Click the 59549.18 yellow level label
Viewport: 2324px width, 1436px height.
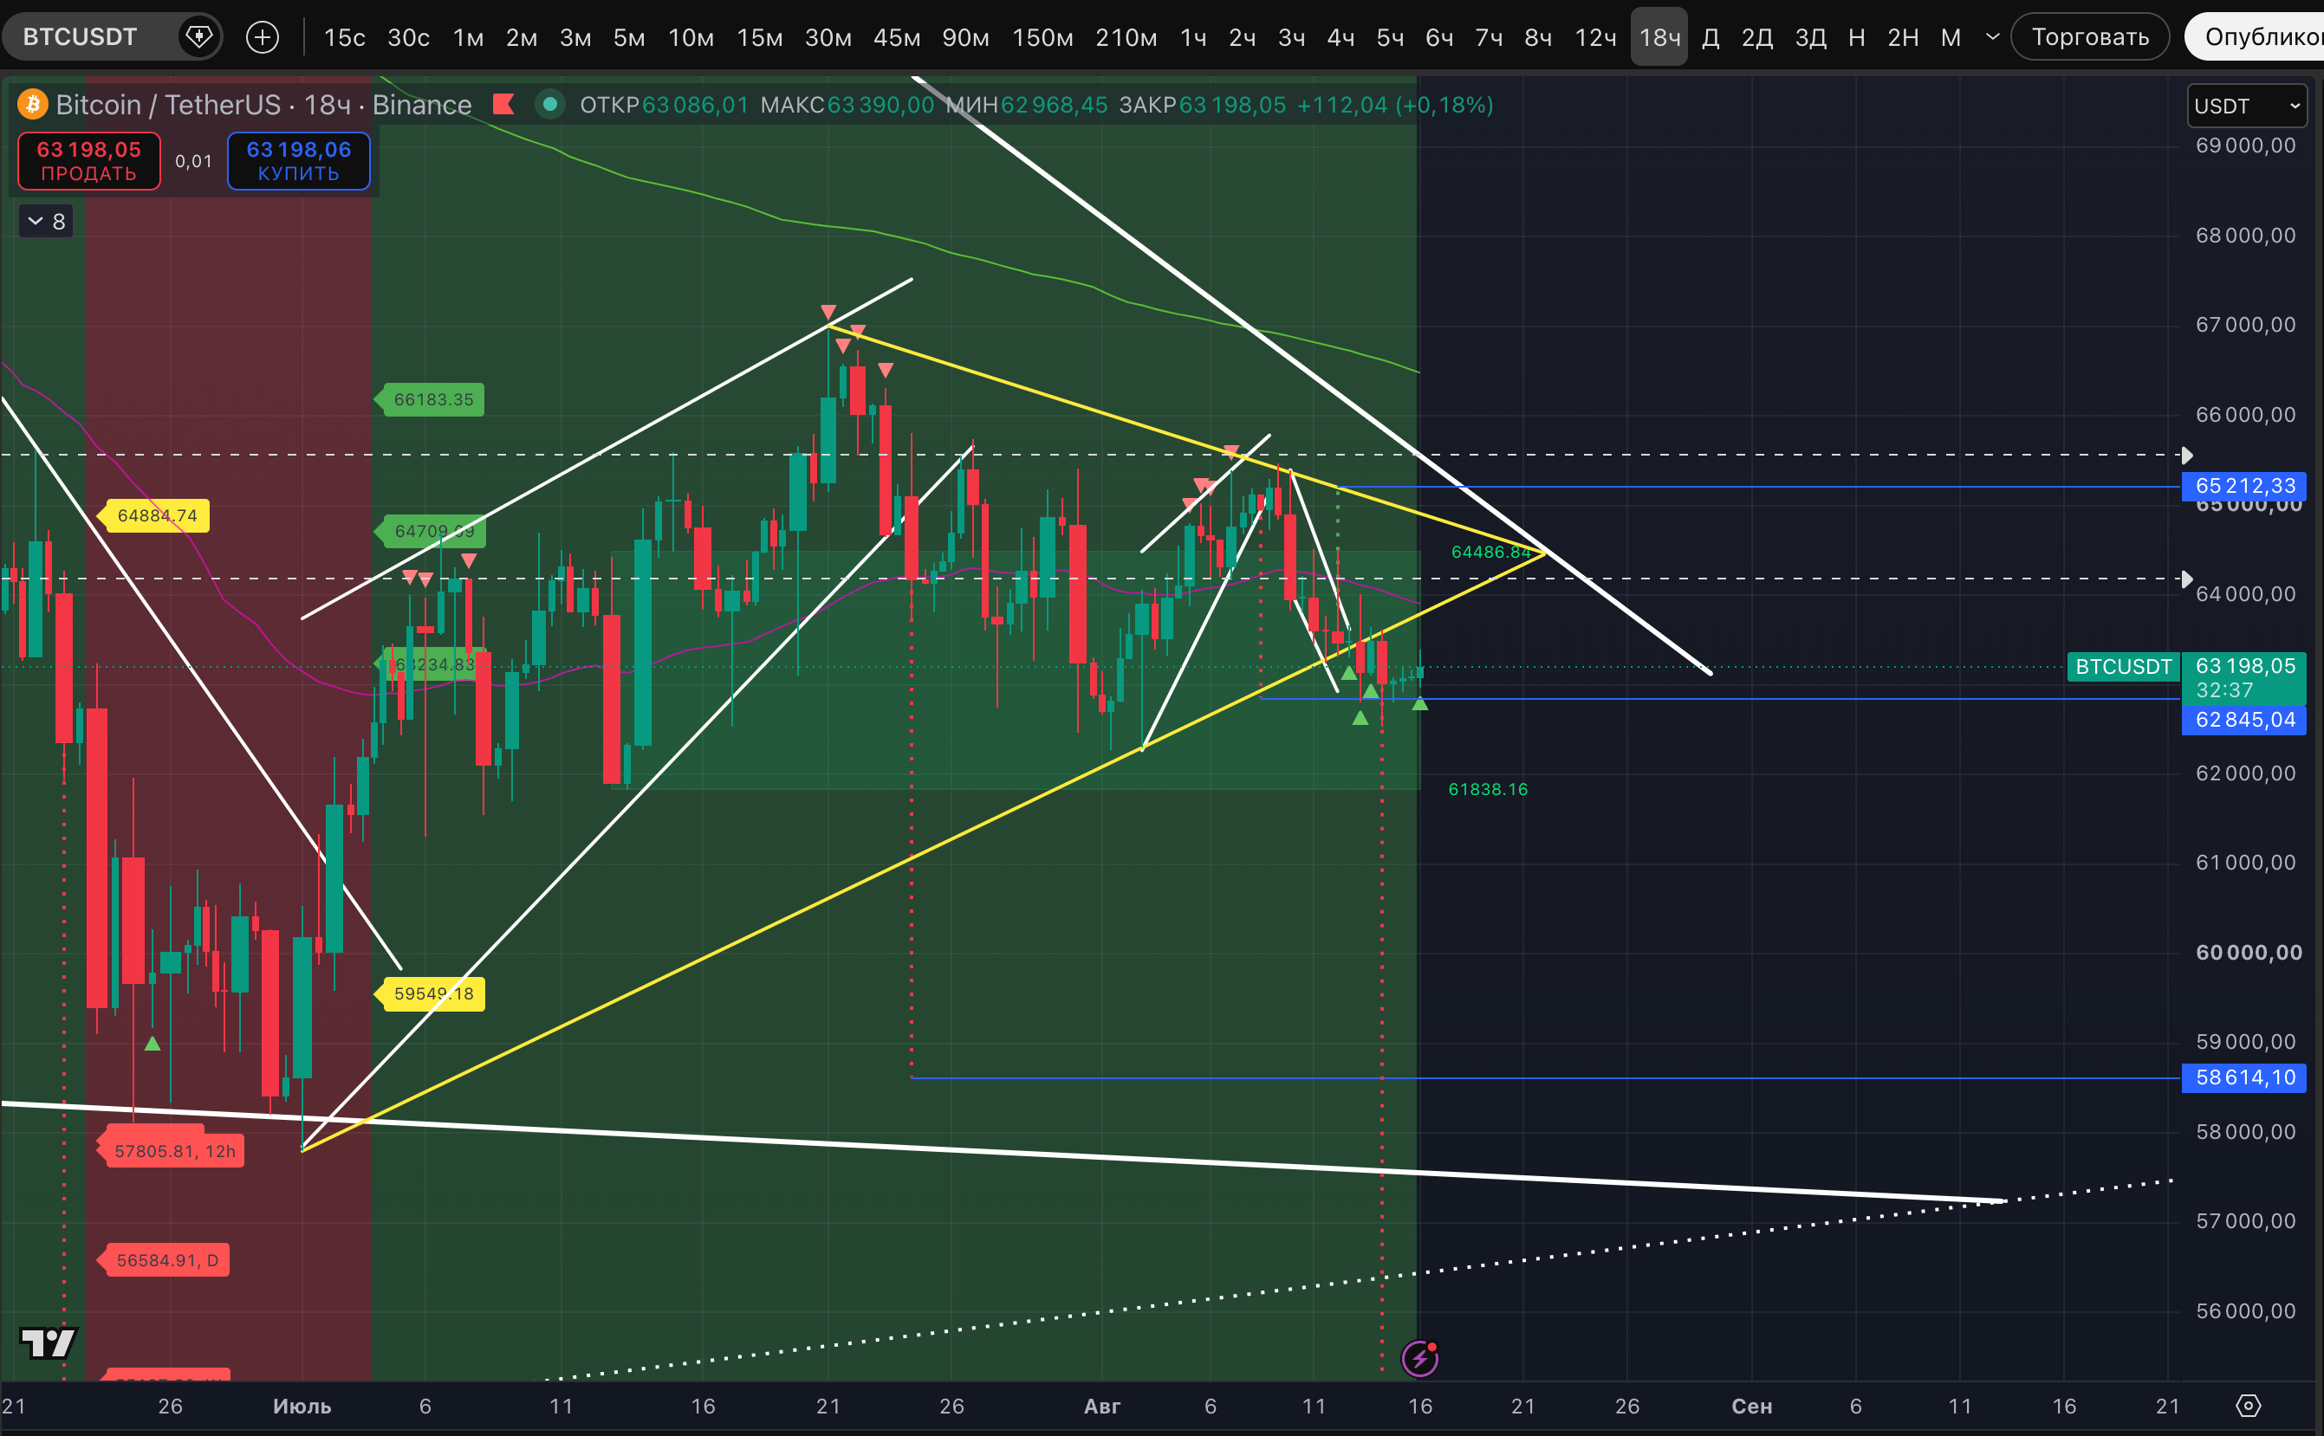tap(430, 994)
